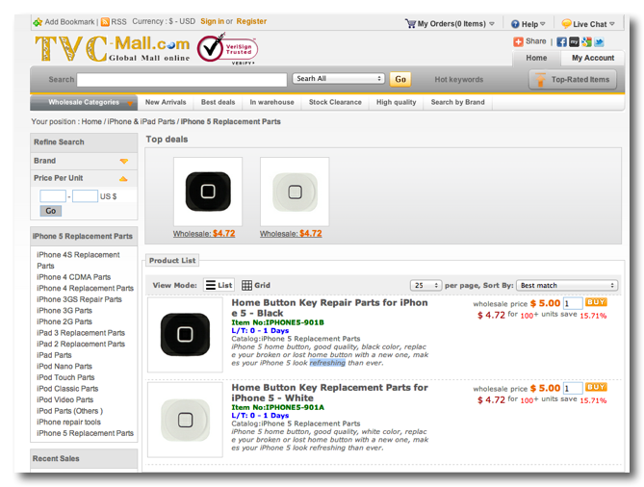Click the Register link

click(251, 21)
